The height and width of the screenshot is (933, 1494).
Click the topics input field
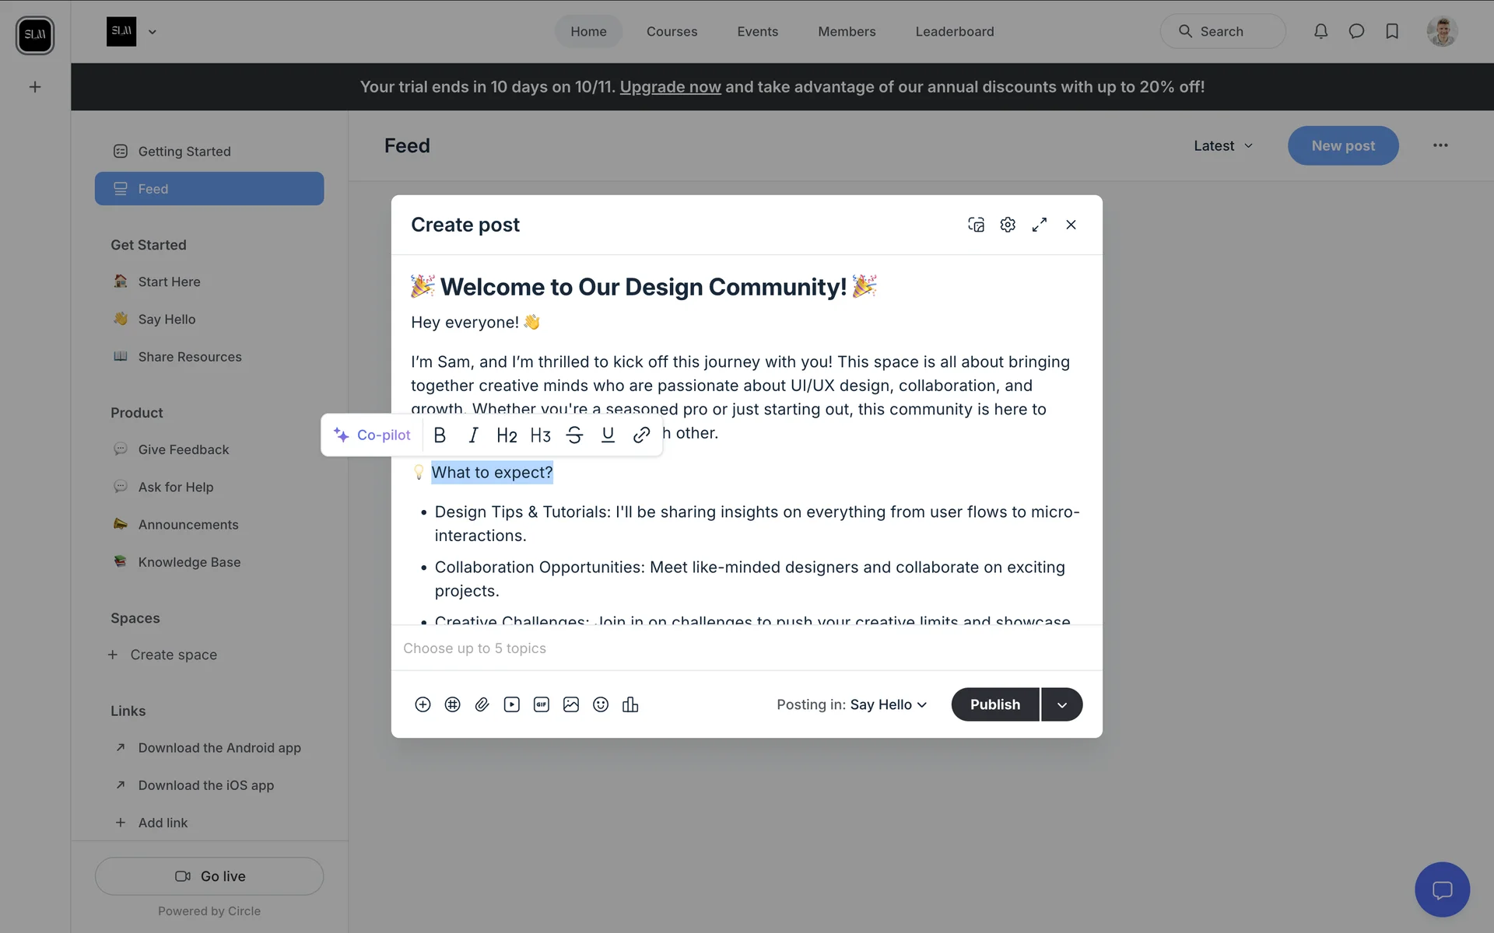tap(745, 648)
